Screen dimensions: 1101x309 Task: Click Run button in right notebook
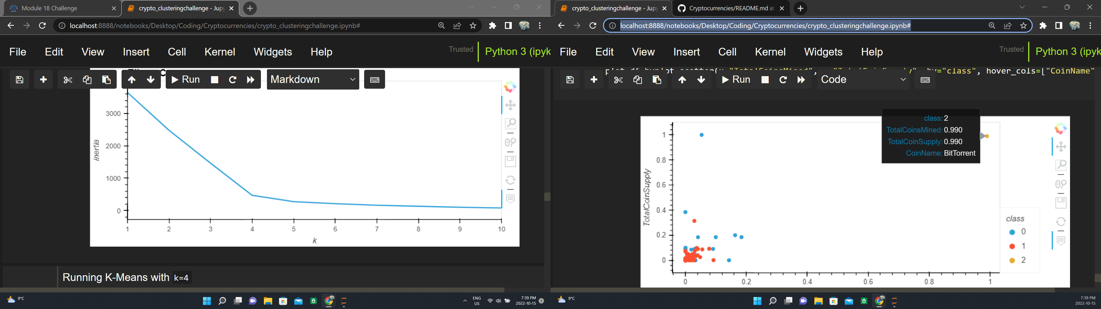(736, 80)
